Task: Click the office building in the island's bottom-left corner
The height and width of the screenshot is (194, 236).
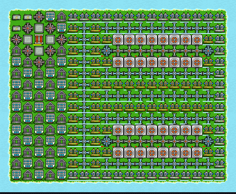Action: point(16,175)
